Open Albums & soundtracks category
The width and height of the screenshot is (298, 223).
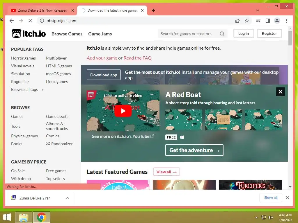pyautogui.click(x=57, y=126)
